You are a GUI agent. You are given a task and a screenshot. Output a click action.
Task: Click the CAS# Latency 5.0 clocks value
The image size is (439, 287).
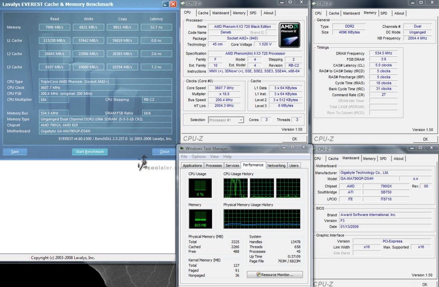(384, 65)
